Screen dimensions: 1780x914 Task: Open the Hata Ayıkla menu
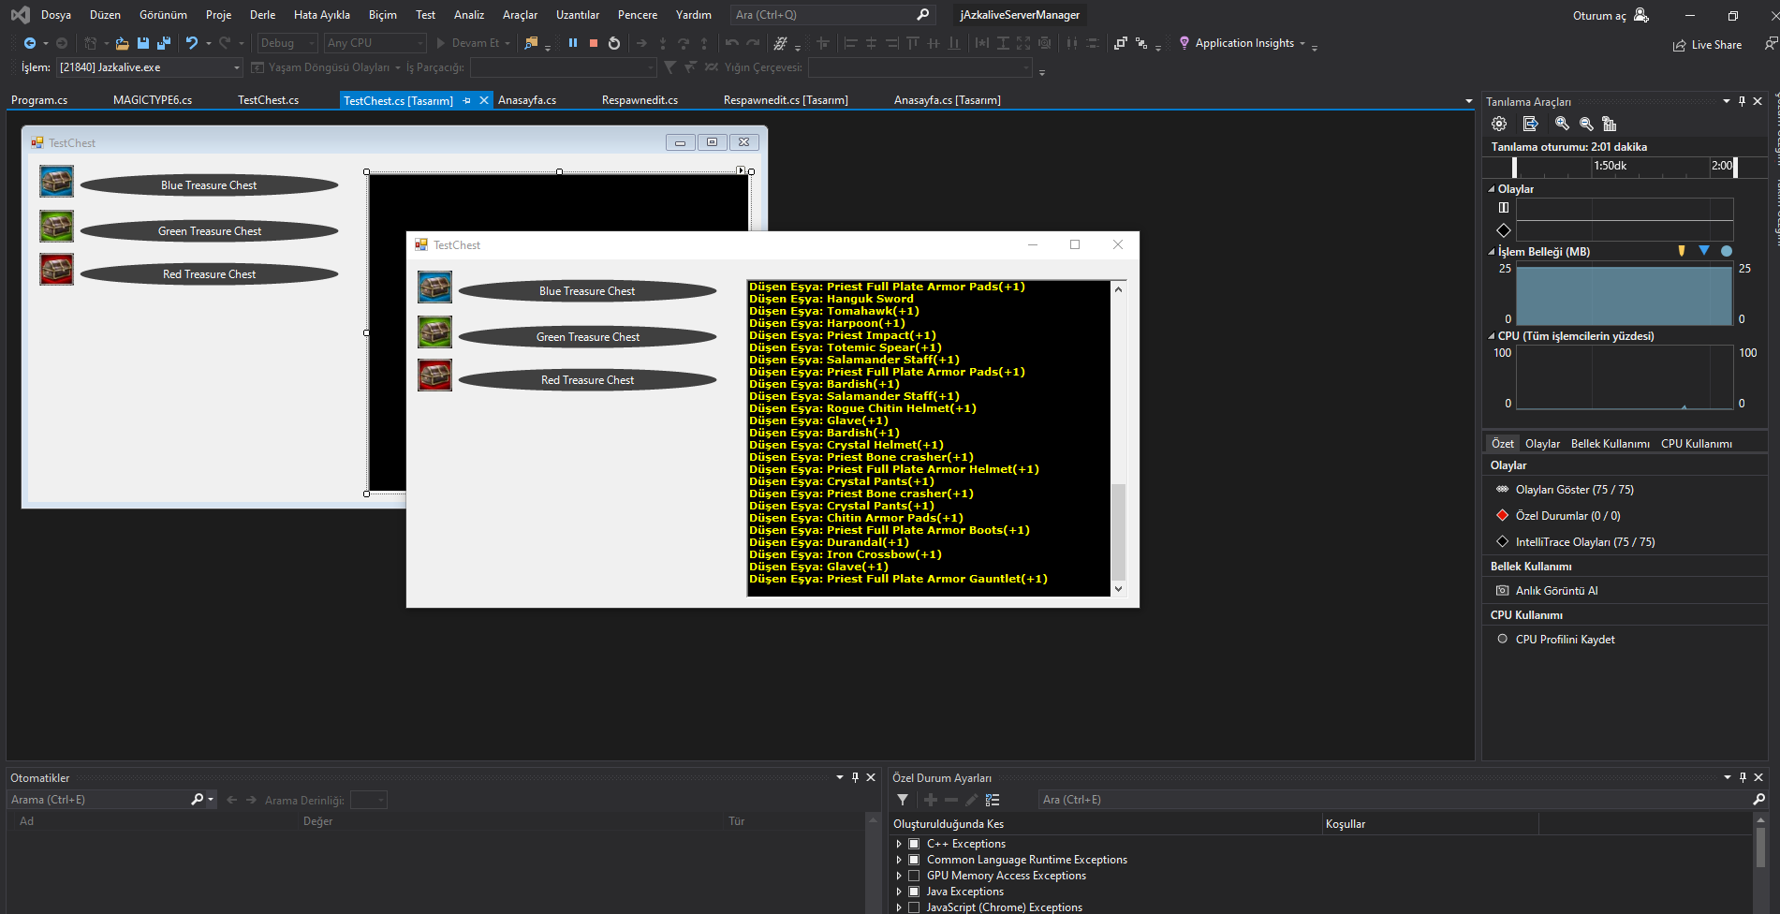321,15
